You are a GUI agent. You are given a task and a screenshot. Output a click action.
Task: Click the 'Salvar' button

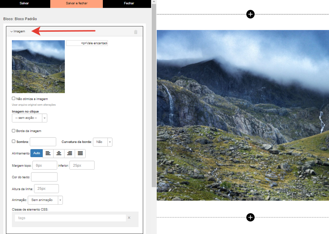[x=24, y=3]
